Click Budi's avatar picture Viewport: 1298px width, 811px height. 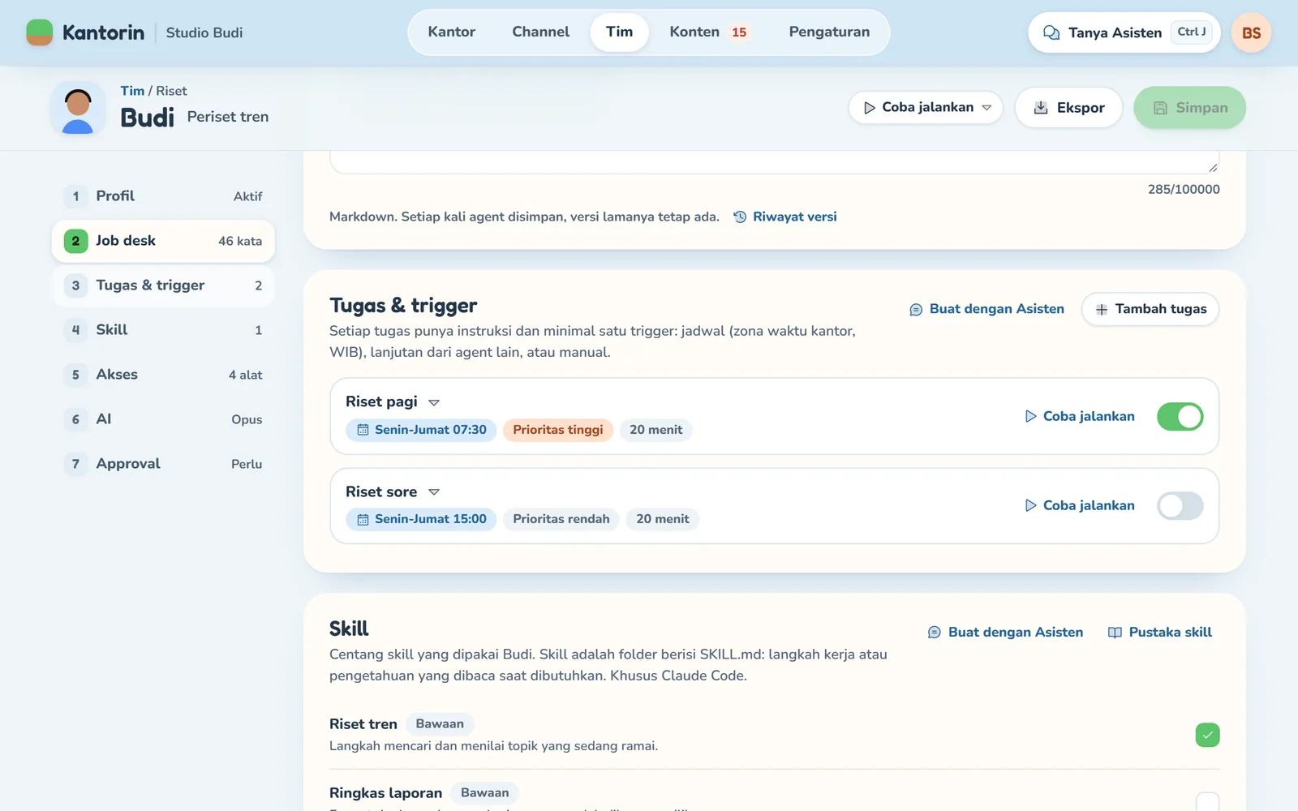(x=78, y=109)
